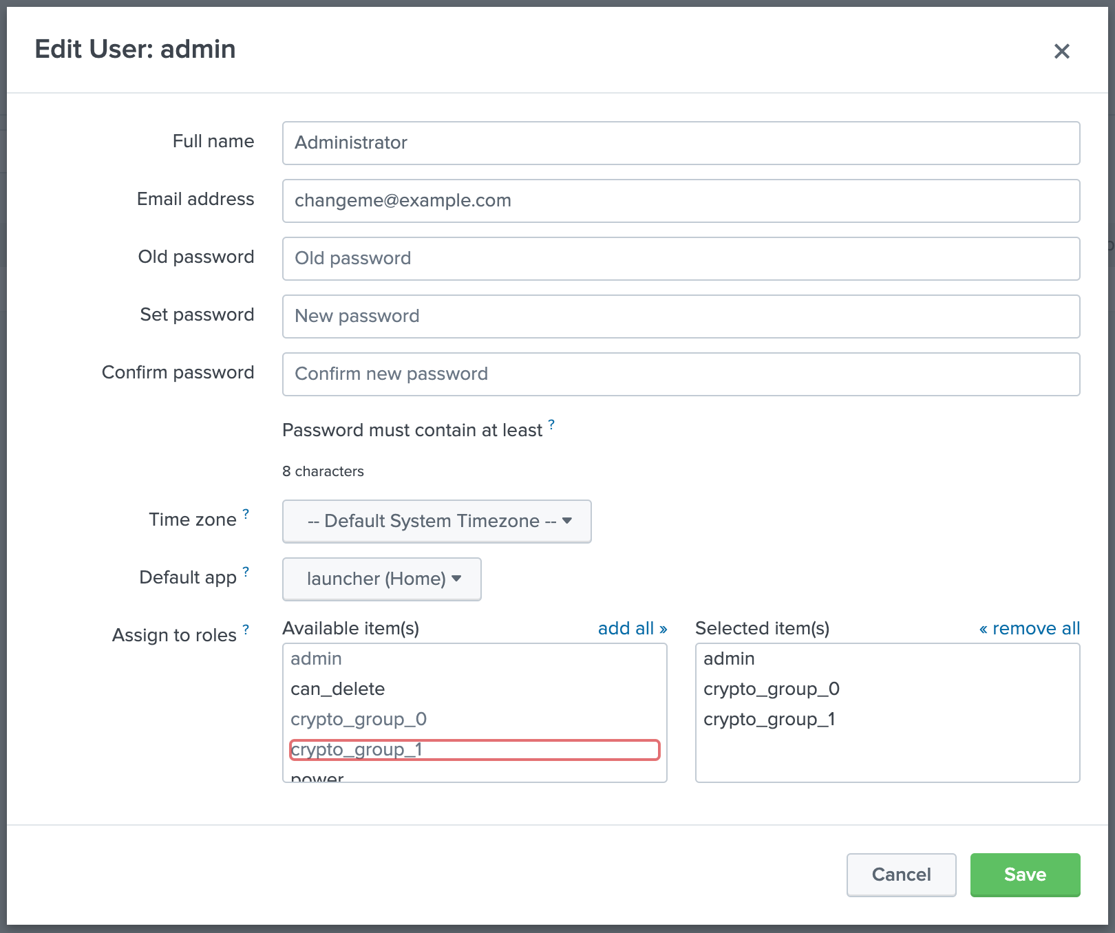
Task: Select can_delete in Available items
Action: coord(474,689)
